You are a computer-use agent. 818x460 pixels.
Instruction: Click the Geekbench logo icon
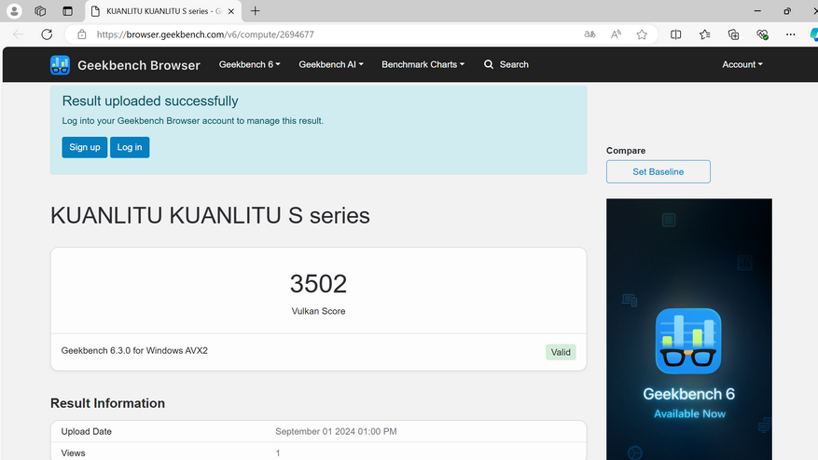pos(60,65)
